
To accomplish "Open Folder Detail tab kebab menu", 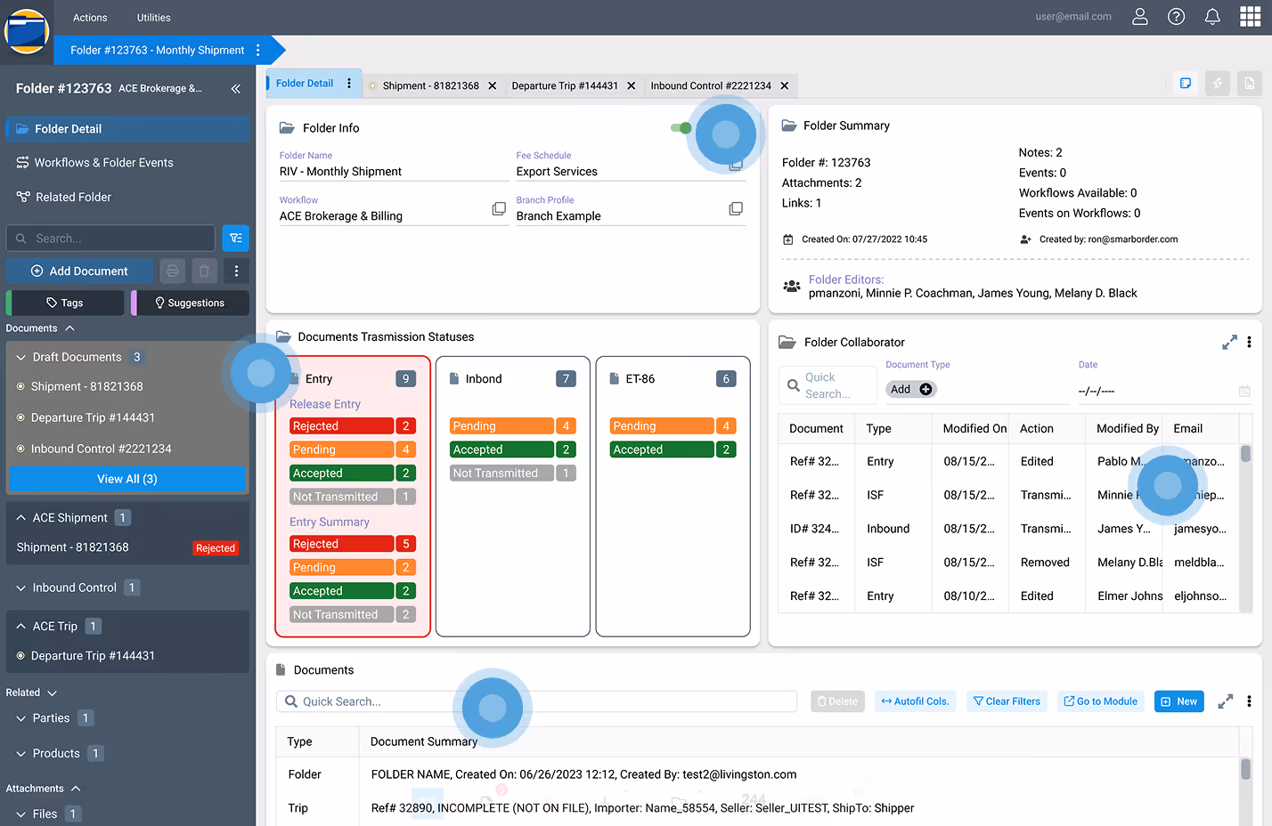I will (349, 84).
